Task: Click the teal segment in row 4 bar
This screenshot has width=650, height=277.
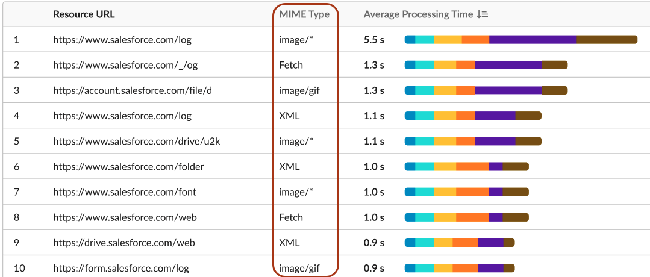Action: click(x=425, y=116)
